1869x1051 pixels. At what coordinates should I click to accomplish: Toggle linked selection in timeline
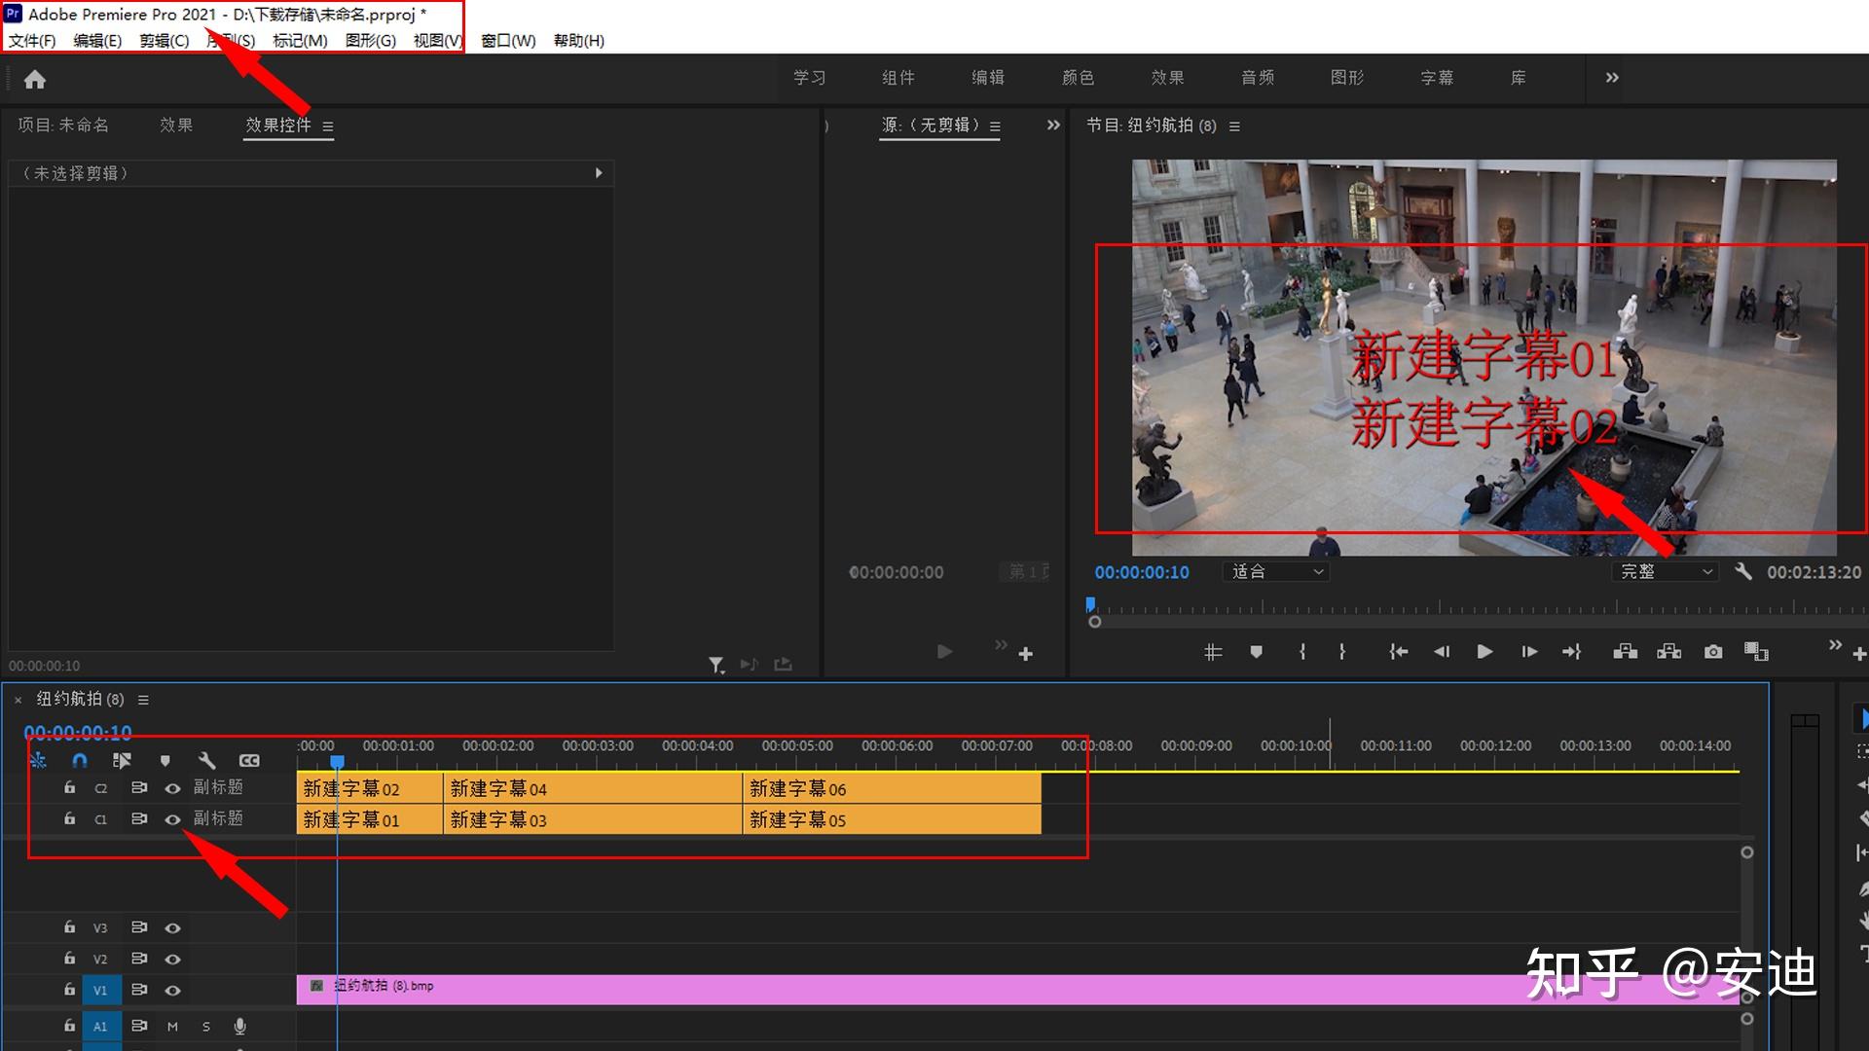122,760
